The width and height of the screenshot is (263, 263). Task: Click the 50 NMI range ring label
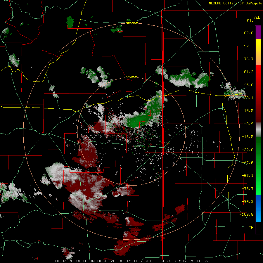(x=131, y=77)
